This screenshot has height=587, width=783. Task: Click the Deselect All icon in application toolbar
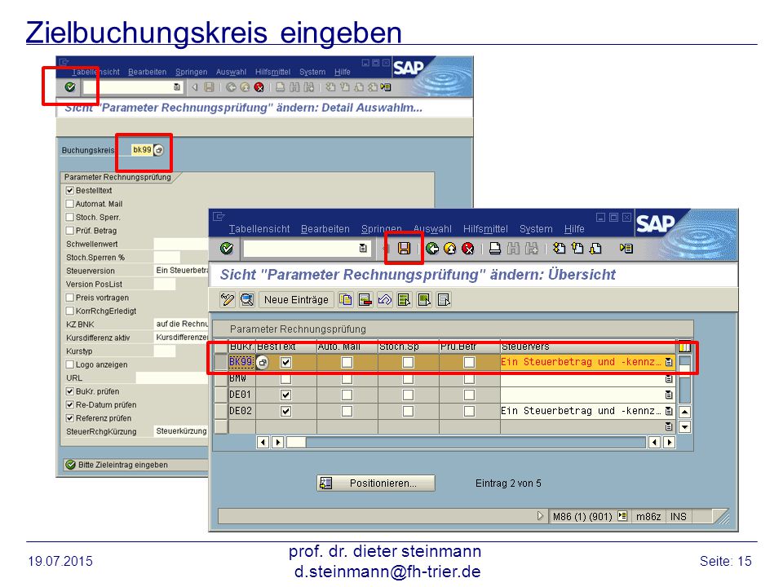coord(444,299)
